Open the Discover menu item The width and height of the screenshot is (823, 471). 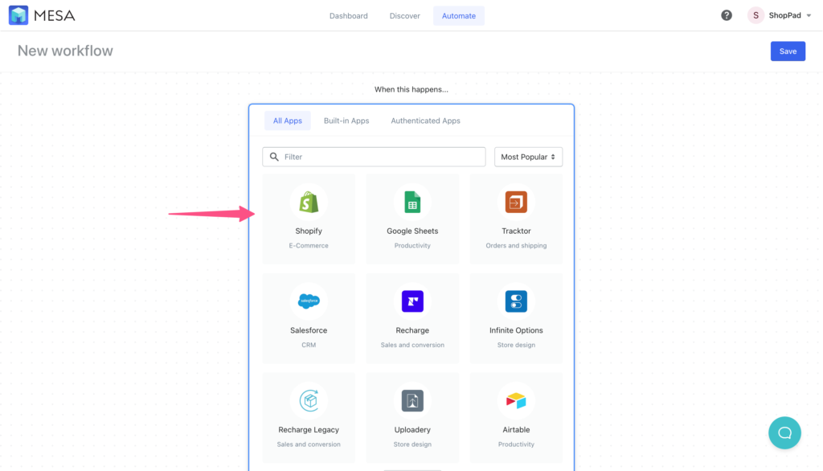click(x=404, y=14)
